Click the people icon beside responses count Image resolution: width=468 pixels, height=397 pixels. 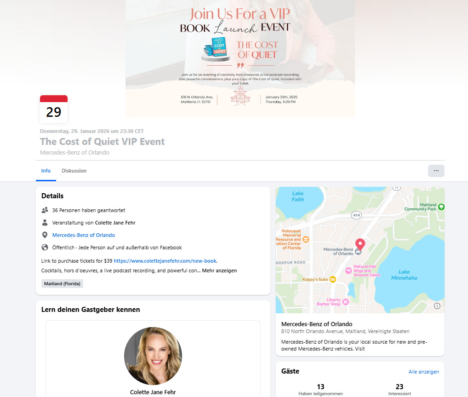[x=45, y=210]
